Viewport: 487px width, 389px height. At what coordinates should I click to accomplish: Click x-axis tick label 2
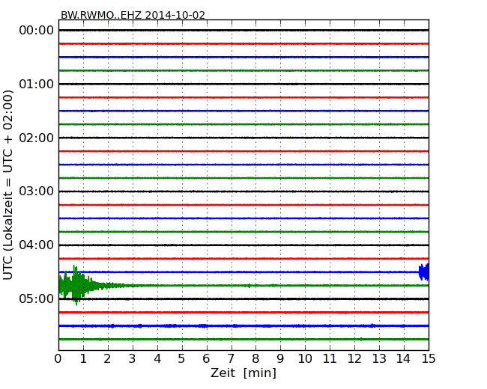(x=107, y=359)
